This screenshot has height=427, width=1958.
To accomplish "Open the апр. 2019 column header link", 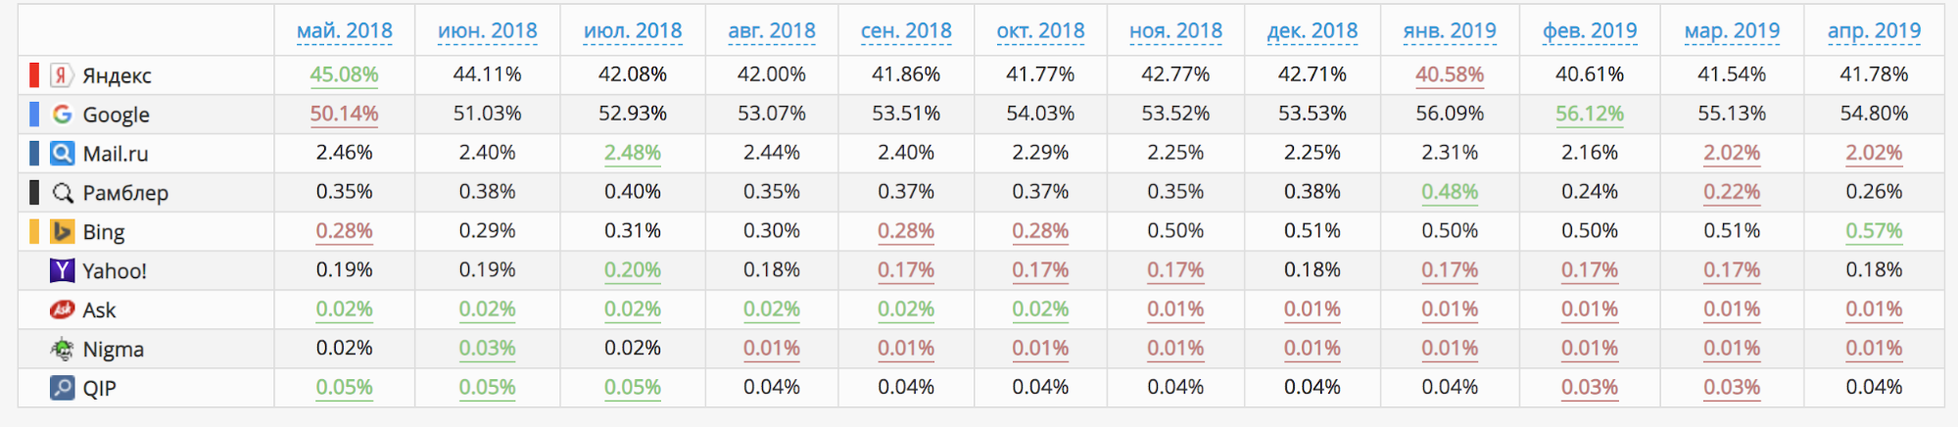I will [x=1874, y=31].
